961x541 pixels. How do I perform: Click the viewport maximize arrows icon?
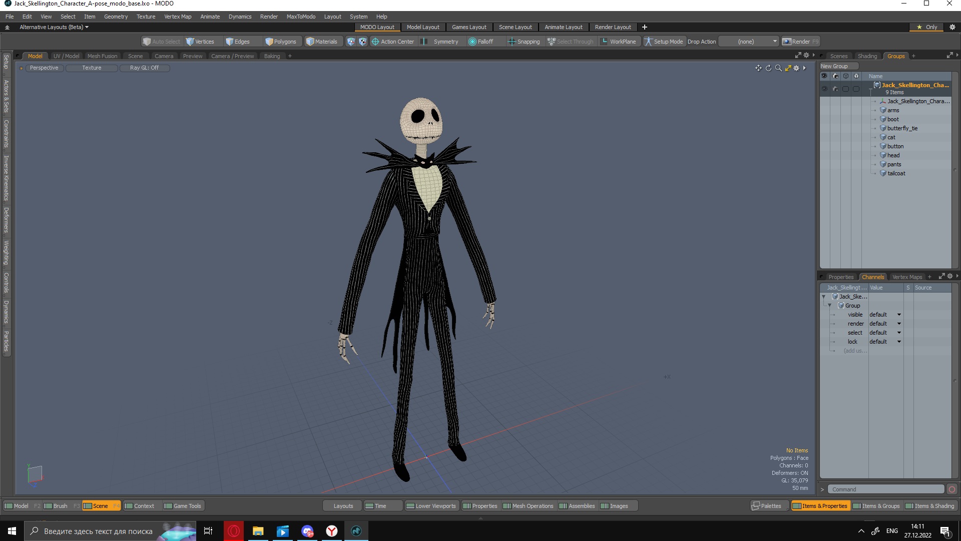(x=788, y=68)
